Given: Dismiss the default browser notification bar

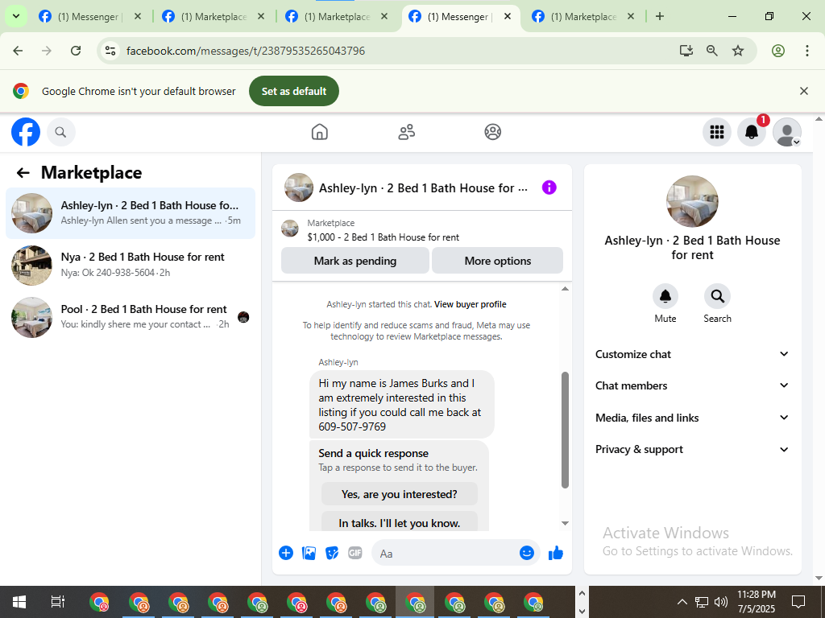Looking at the screenshot, I should (x=804, y=91).
